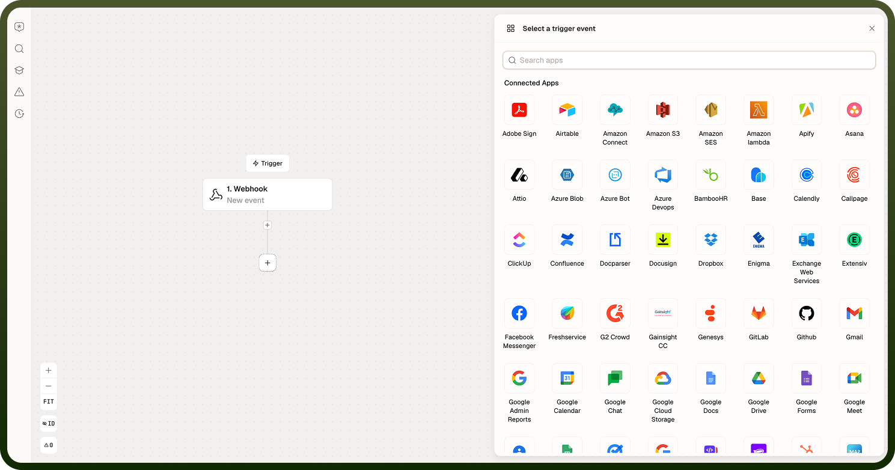The image size is (895, 470).
Task: Choose the Google Calendar app
Action: 567,379
